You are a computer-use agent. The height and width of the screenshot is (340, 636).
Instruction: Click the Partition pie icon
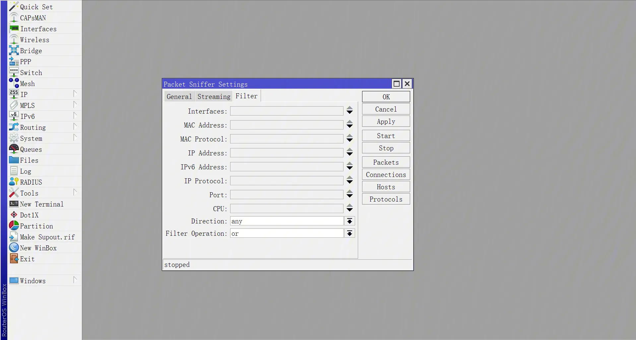[x=14, y=226]
